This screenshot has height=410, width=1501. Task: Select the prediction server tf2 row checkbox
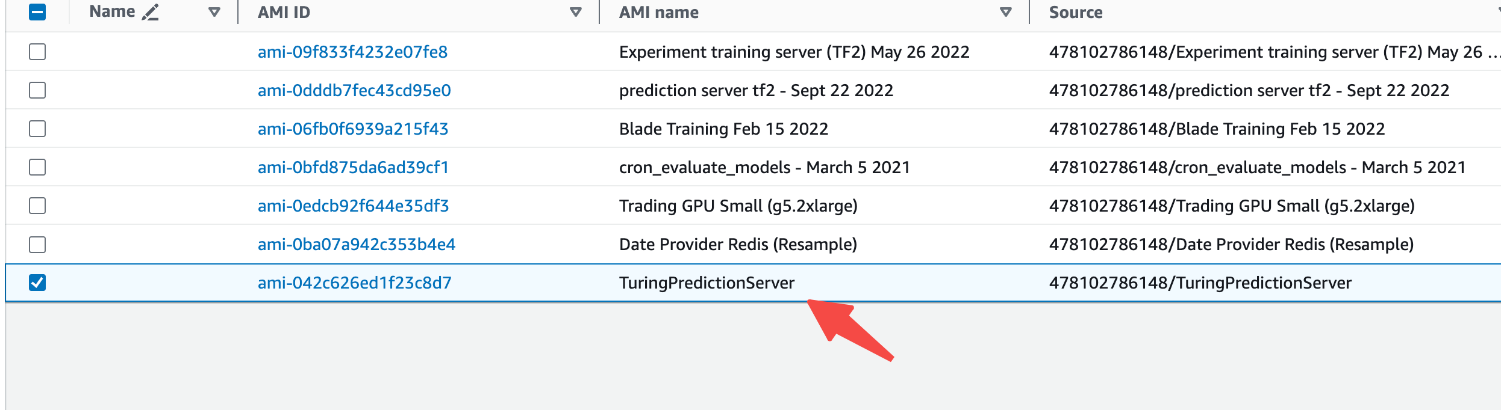click(37, 90)
